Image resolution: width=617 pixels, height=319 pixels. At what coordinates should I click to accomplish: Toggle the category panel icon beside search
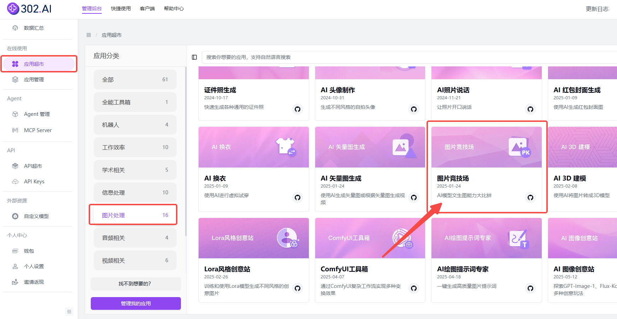click(194, 57)
